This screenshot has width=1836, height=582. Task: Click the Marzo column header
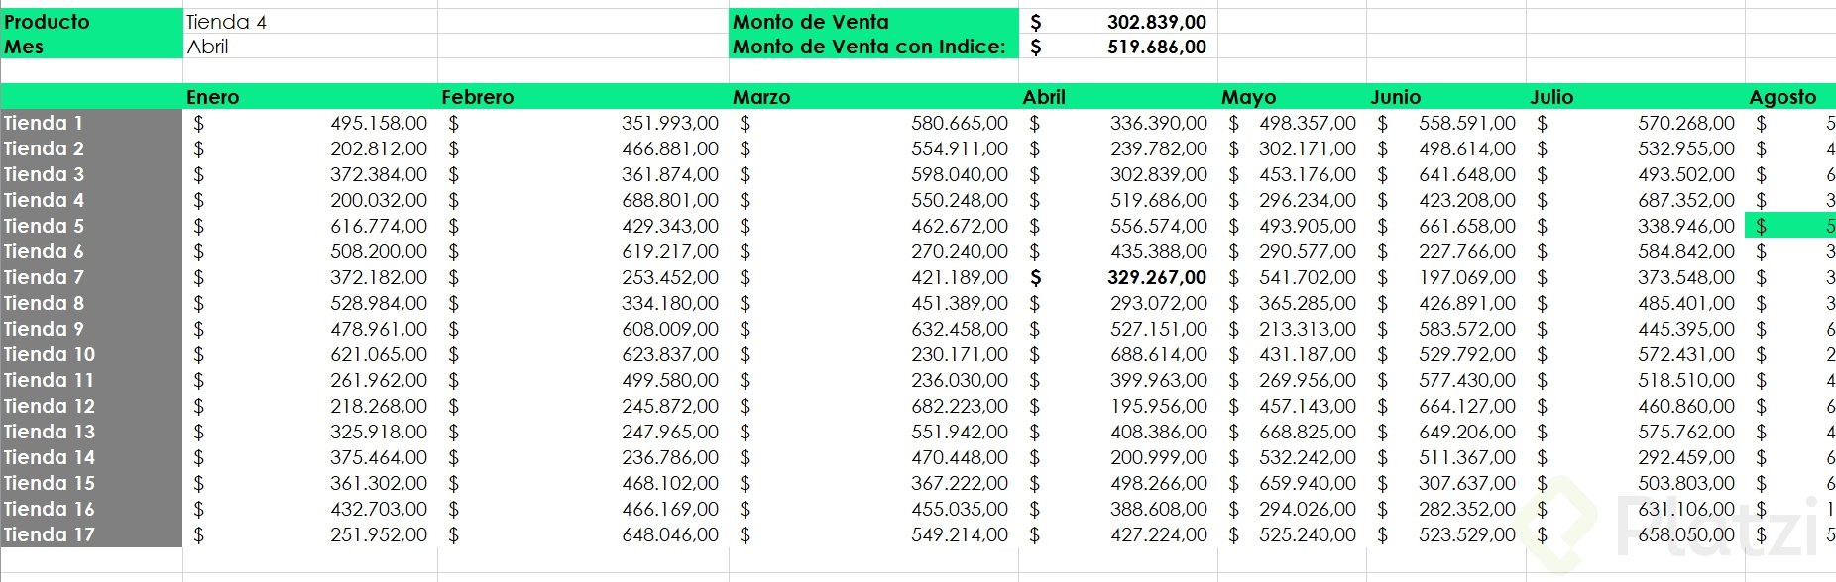[761, 97]
